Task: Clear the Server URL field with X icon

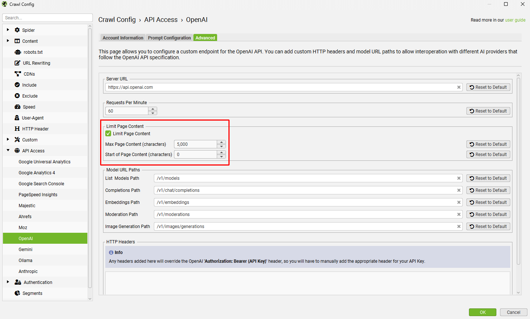Action: click(x=459, y=87)
